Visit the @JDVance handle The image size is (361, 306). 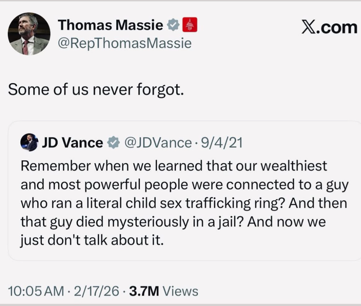(x=157, y=143)
